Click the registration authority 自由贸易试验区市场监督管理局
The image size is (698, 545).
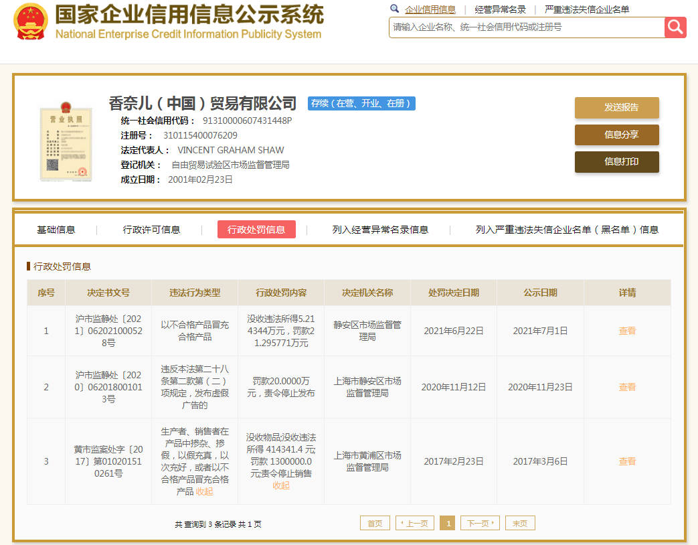point(231,165)
